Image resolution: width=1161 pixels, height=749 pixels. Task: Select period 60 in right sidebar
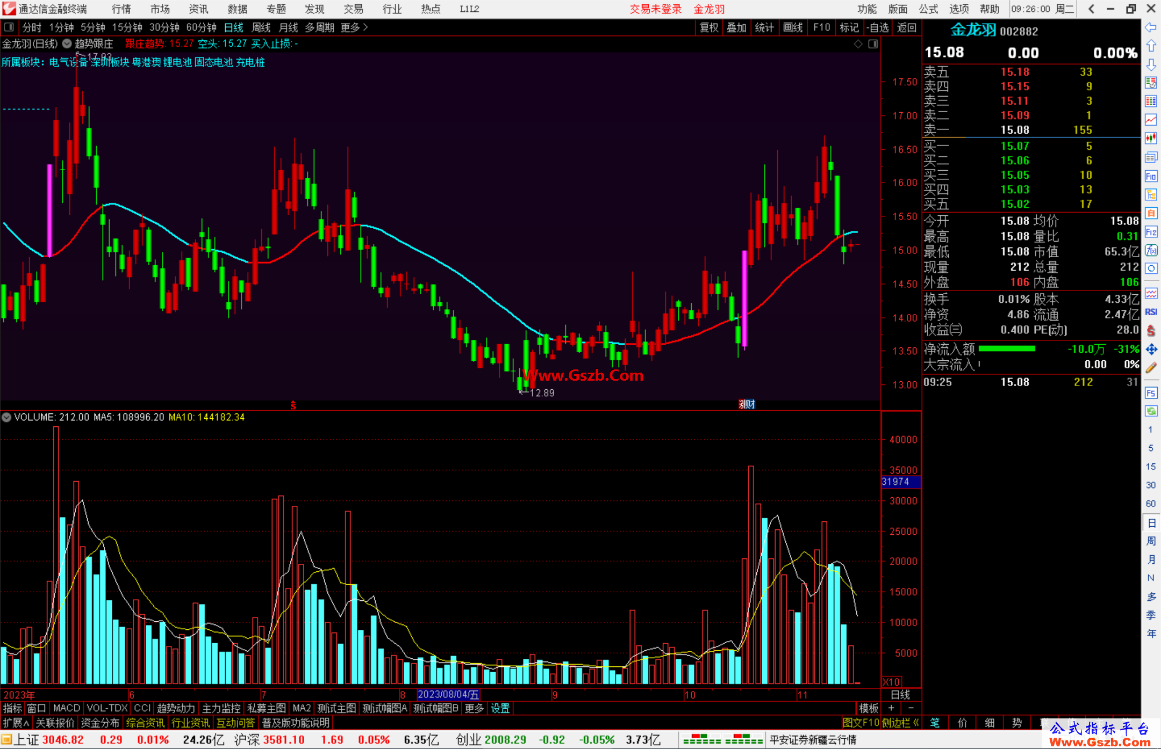tap(1151, 504)
